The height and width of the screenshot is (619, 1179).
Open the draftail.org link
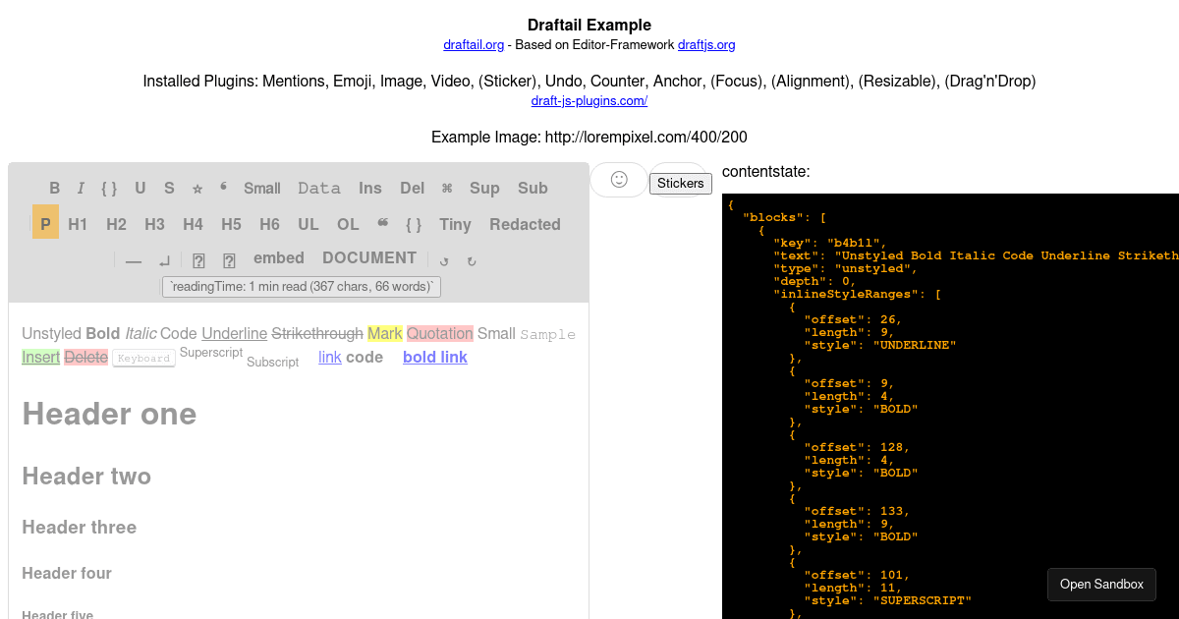coord(474,44)
